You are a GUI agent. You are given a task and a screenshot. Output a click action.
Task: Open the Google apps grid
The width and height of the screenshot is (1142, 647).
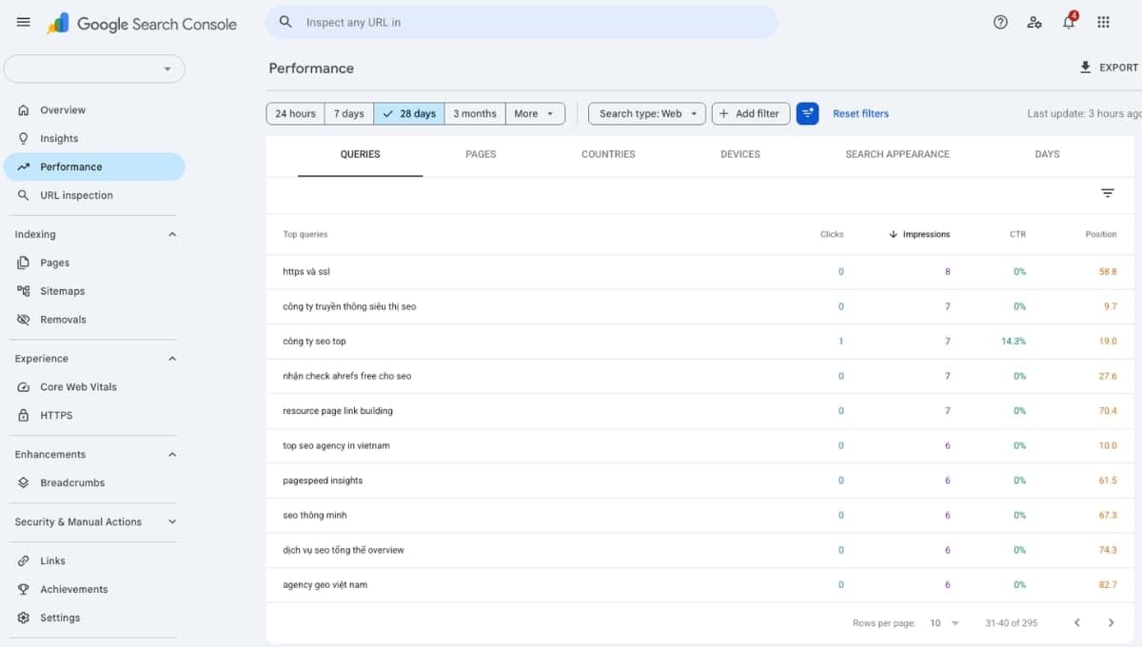1103,22
